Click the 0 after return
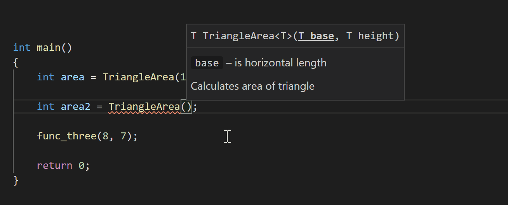 click(81, 166)
